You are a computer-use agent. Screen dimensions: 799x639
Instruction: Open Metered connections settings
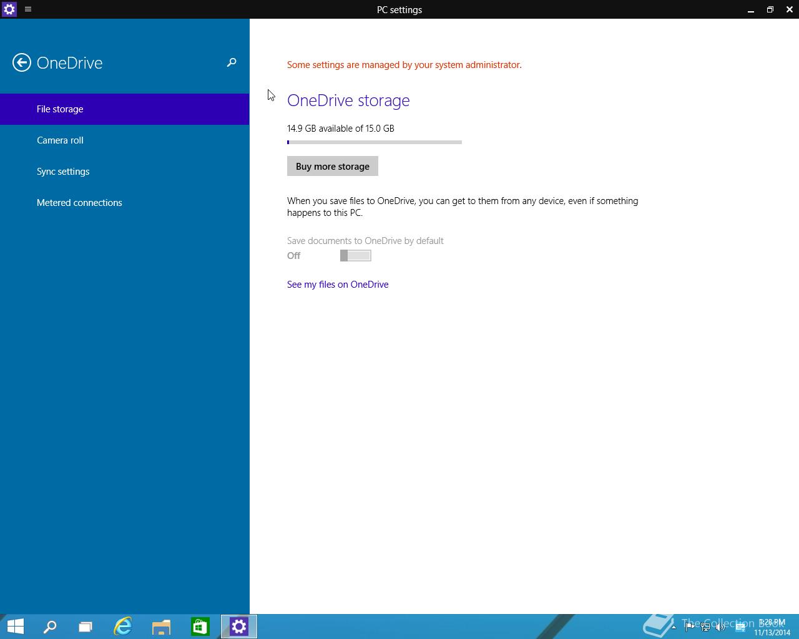coord(125,203)
